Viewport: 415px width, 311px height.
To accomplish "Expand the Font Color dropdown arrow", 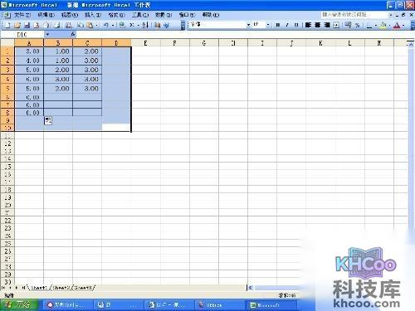I will point(403,26).
